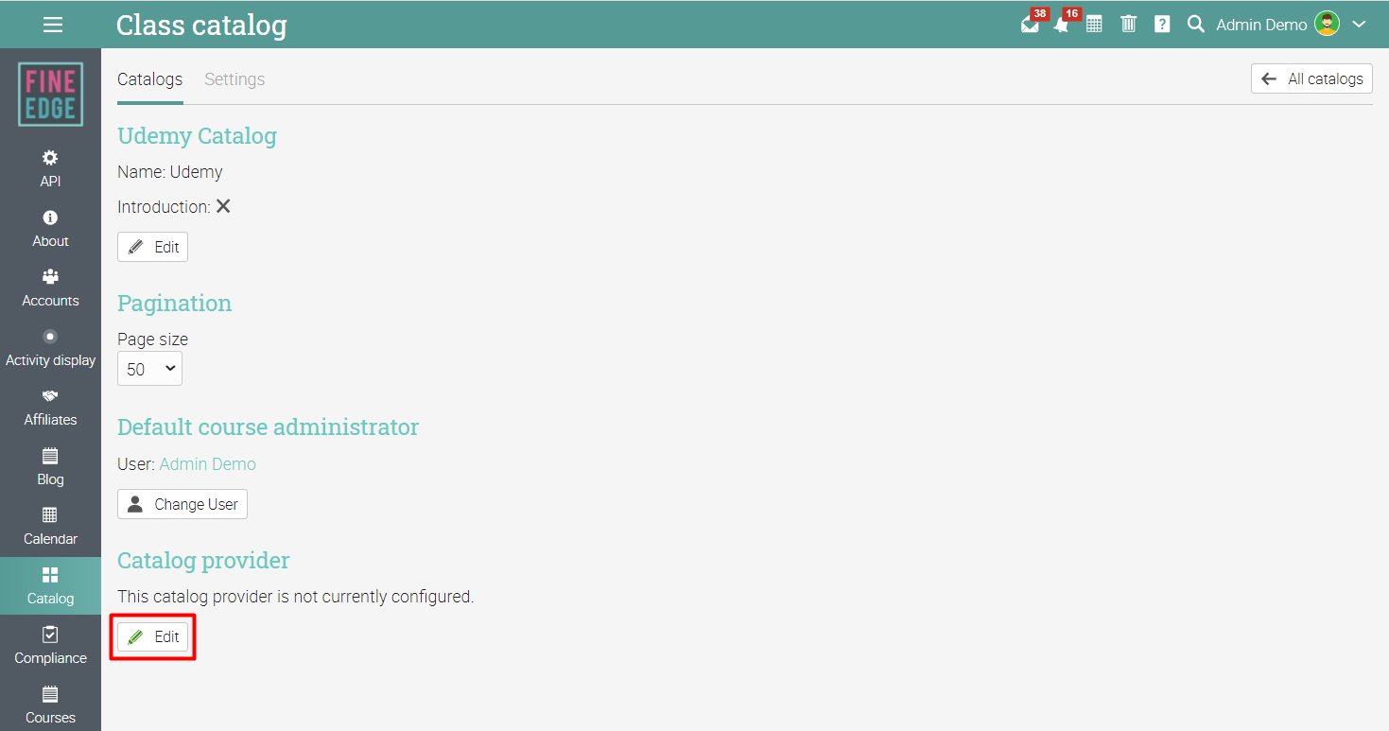1389x731 pixels.
Task: Open the help question mark icon
Action: pyautogui.click(x=1162, y=25)
